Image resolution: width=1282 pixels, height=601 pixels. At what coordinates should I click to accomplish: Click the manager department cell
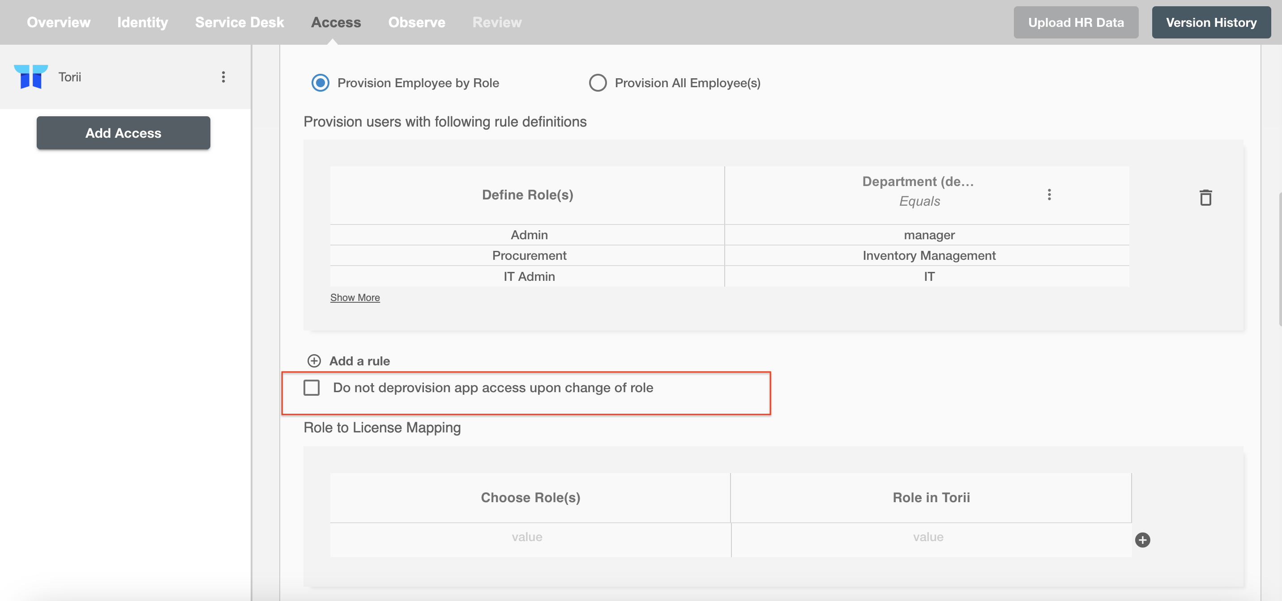(x=927, y=235)
